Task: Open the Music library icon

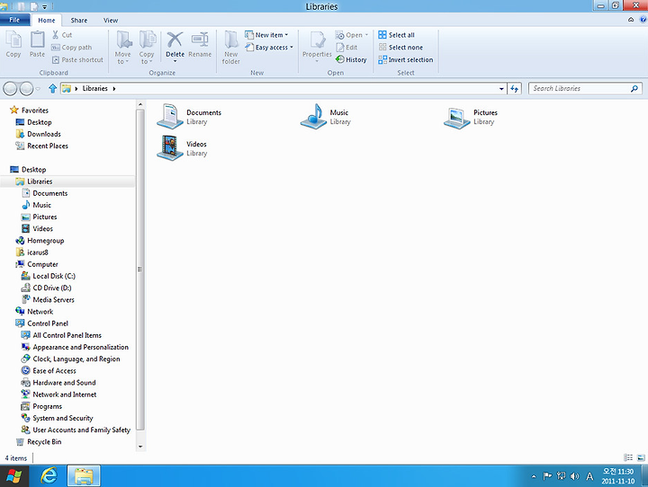Action: [x=314, y=117]
